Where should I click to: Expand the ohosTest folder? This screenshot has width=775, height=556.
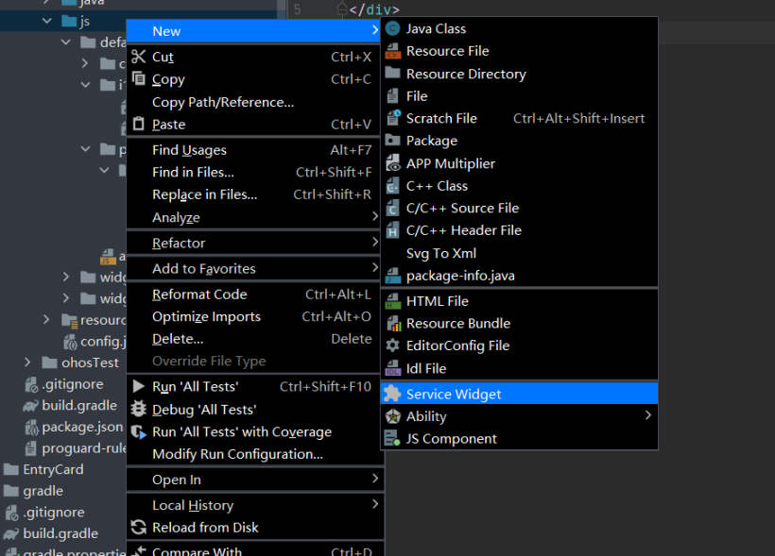point(27,362)
